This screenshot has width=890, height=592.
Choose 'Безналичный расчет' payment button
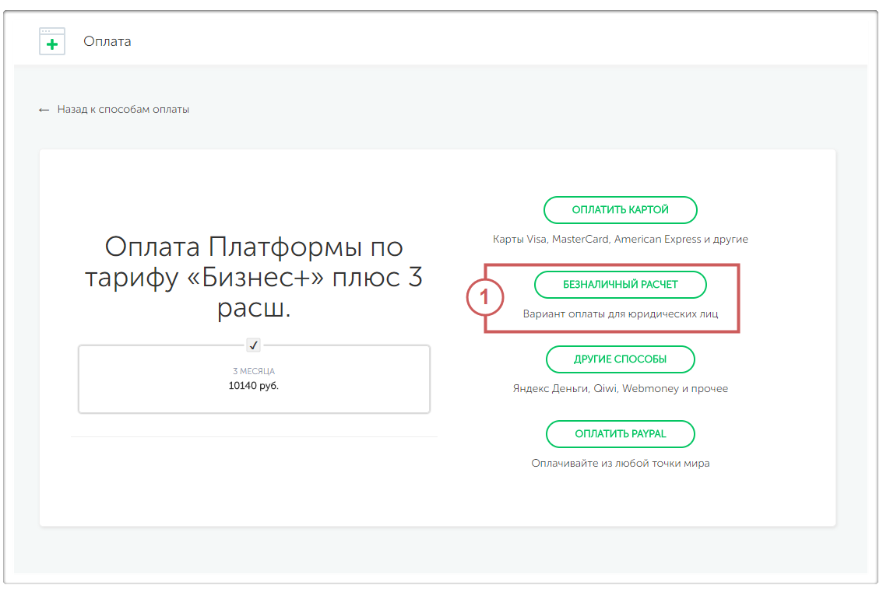(x=620, y=285)
